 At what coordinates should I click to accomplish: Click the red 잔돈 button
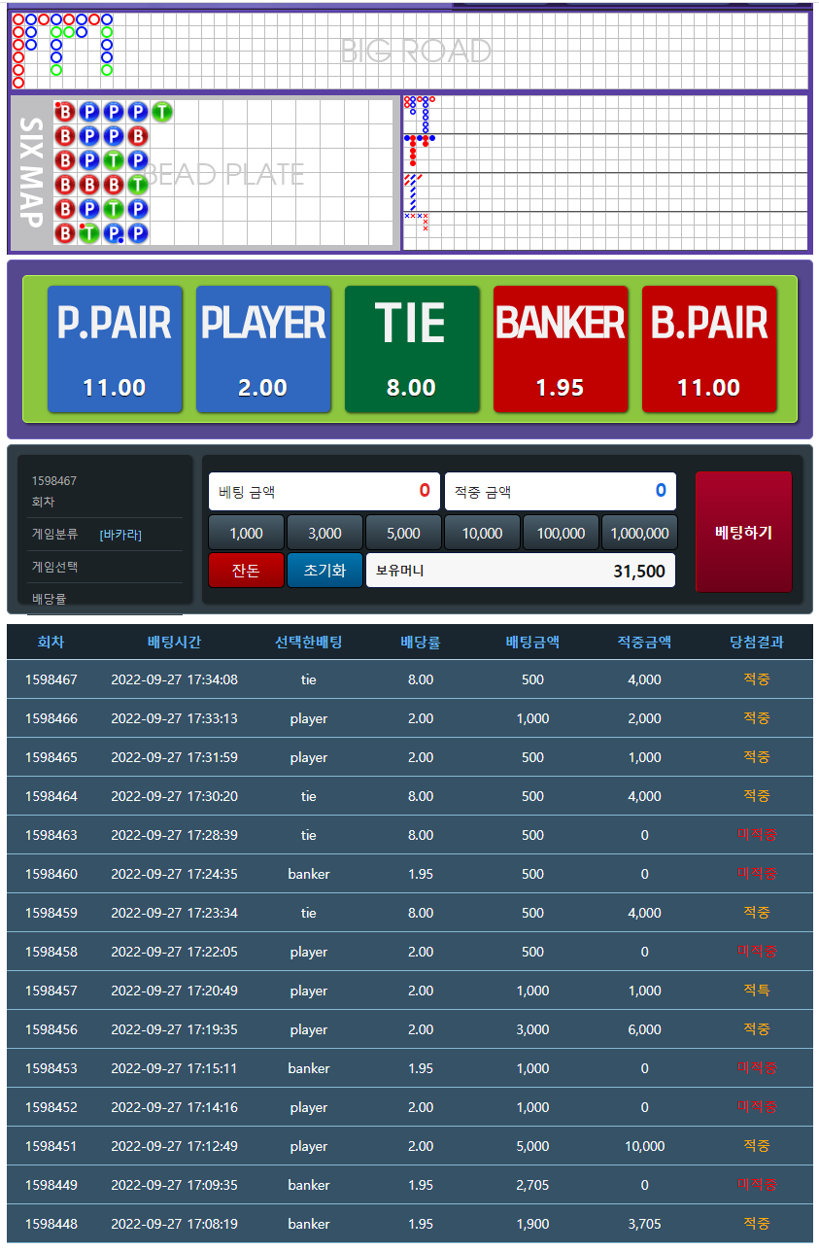coord(247,571)
